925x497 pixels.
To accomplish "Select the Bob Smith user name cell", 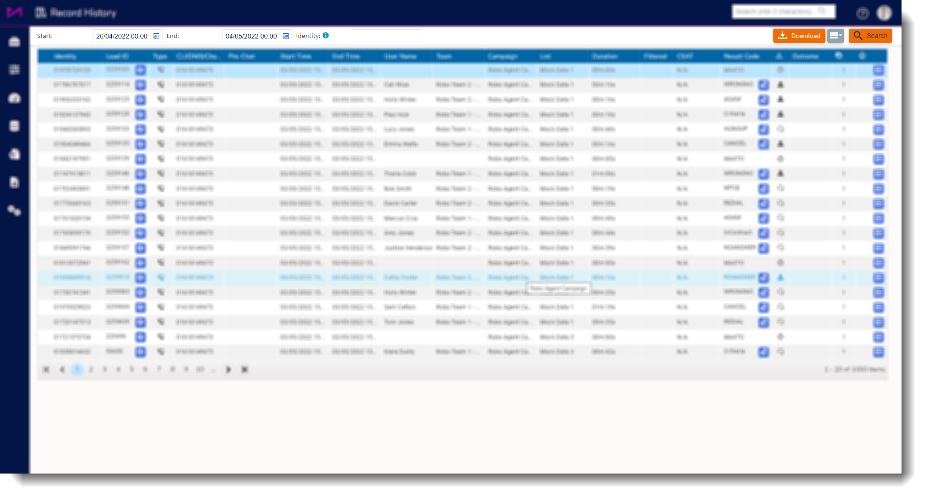I will click(x=398, y=189).
